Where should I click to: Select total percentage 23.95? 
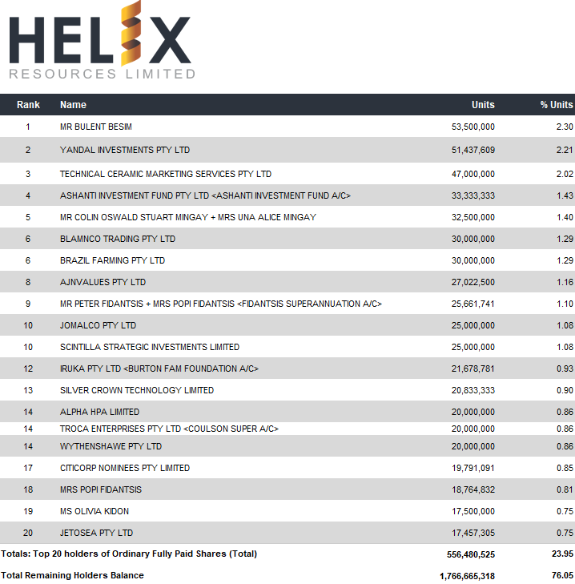click(562, 554)
